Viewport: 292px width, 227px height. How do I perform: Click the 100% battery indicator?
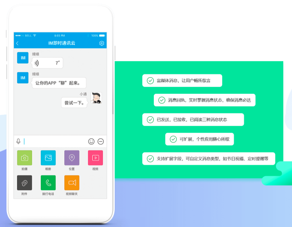[98, 35]
